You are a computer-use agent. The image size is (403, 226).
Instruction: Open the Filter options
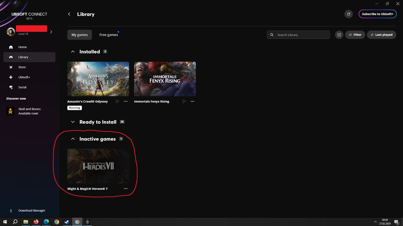[355, 35]
